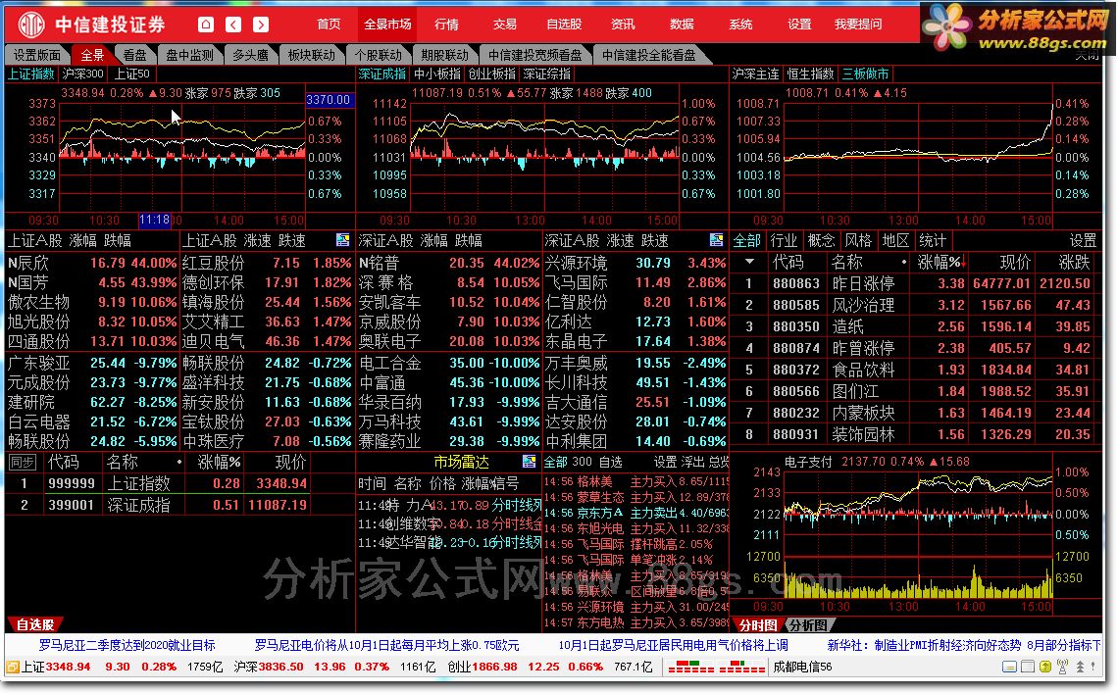
Task: Select the 中小板指 chart tab
Action: click(437, 74)
